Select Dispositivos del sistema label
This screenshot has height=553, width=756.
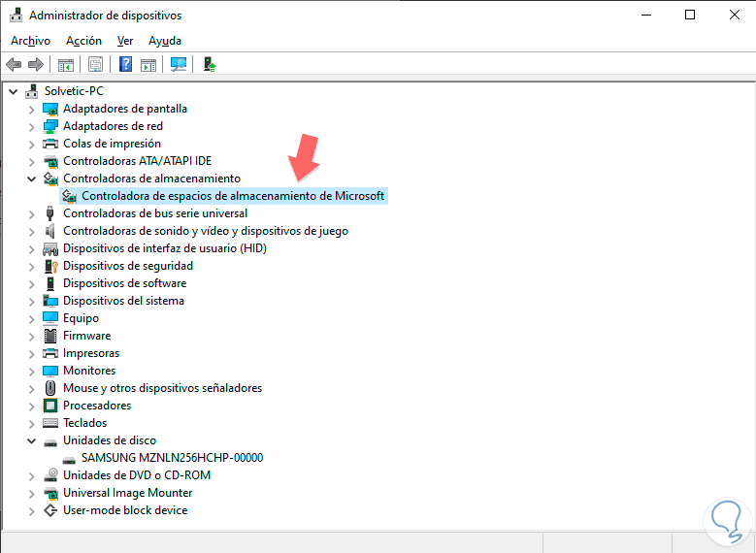pyautogui.click(x=123, y=301)
